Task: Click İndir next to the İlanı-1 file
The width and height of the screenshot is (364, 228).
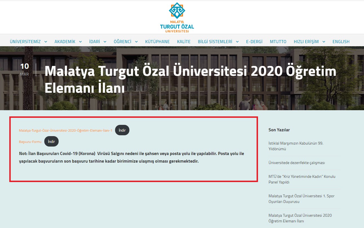Action: [x=122, y=130]
